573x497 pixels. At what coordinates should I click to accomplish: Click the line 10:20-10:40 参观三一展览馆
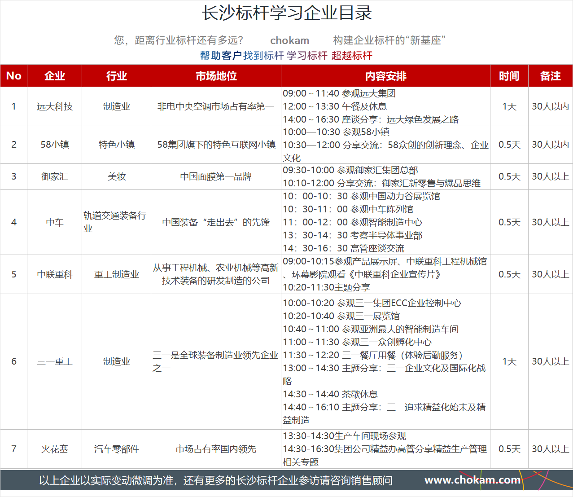pyautogui.click(x=341, y=316)
